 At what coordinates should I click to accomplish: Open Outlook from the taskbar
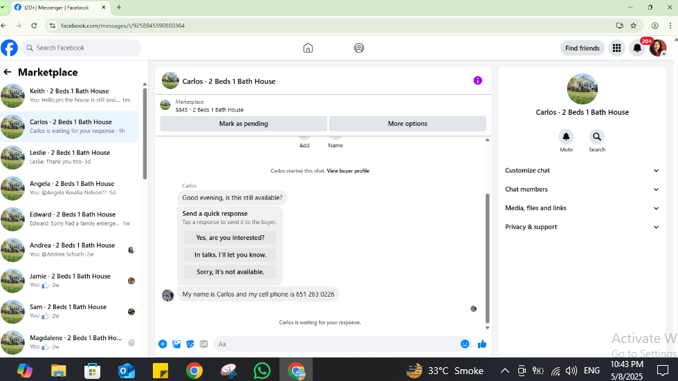(126, 371)
